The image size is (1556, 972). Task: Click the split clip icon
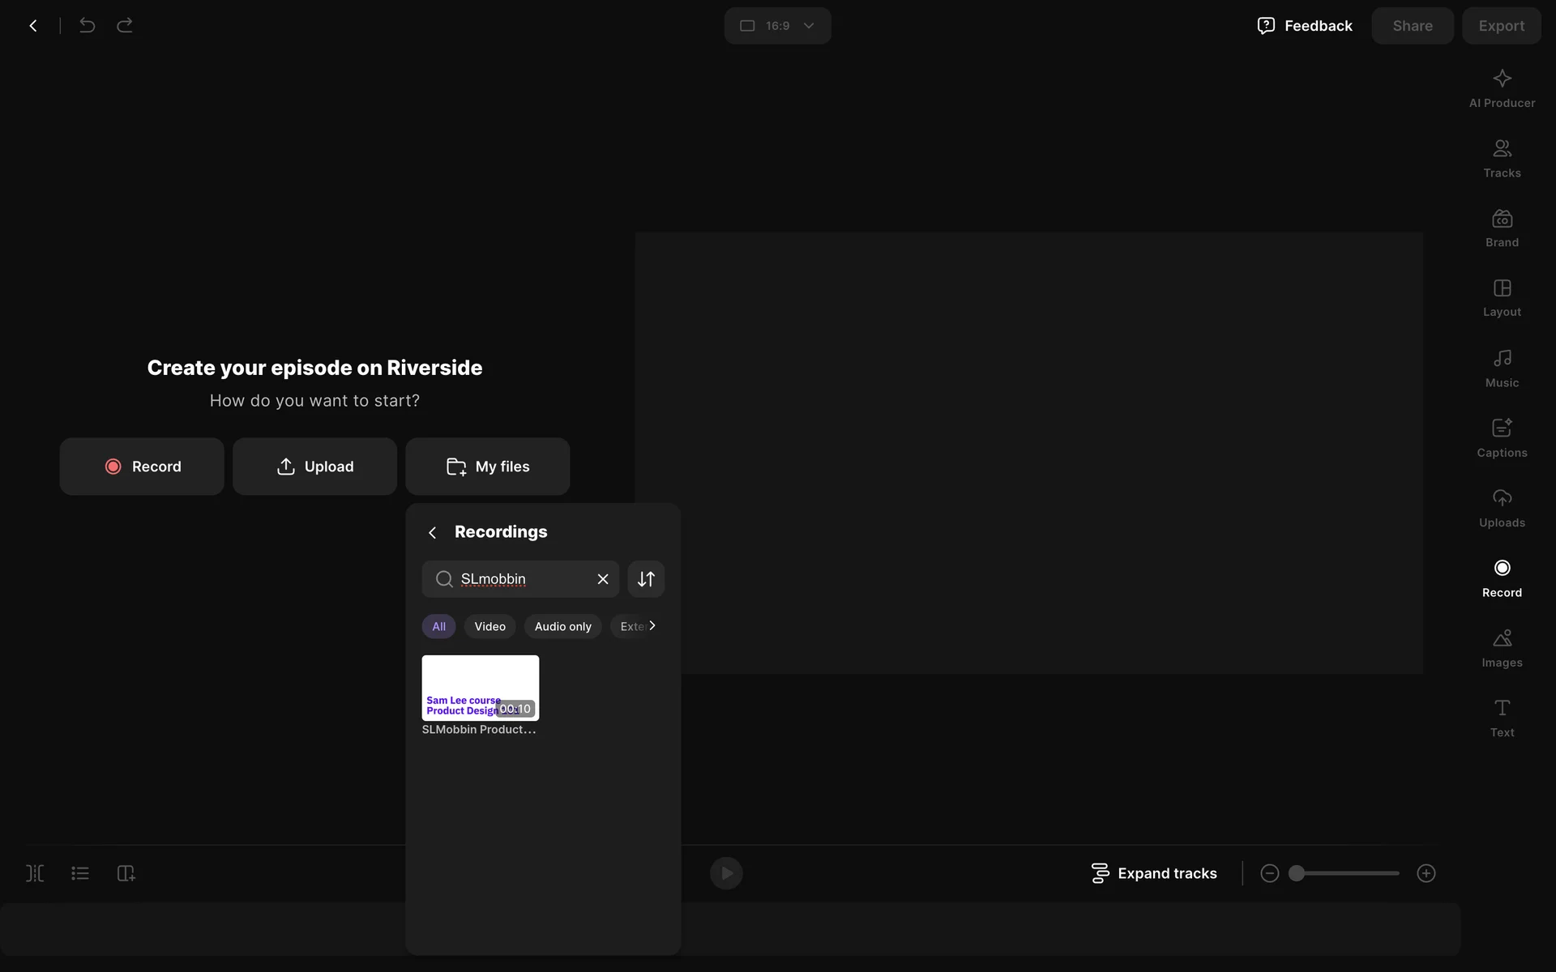(x=35, y=873)
